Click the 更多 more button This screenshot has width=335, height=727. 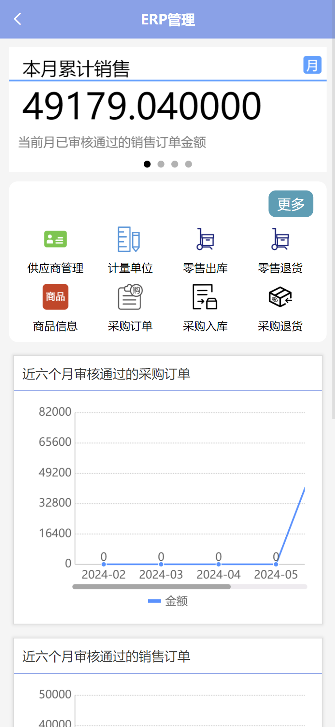click(291, 204)
